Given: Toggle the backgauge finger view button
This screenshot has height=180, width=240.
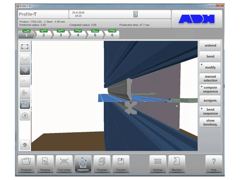Looking at the screenshot, I should coord(25,92).
